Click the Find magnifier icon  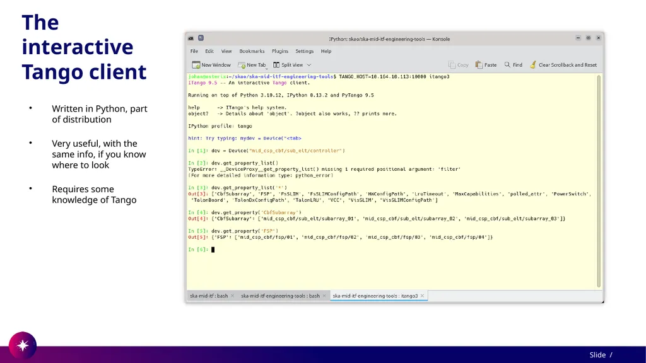tap(507, 65)
